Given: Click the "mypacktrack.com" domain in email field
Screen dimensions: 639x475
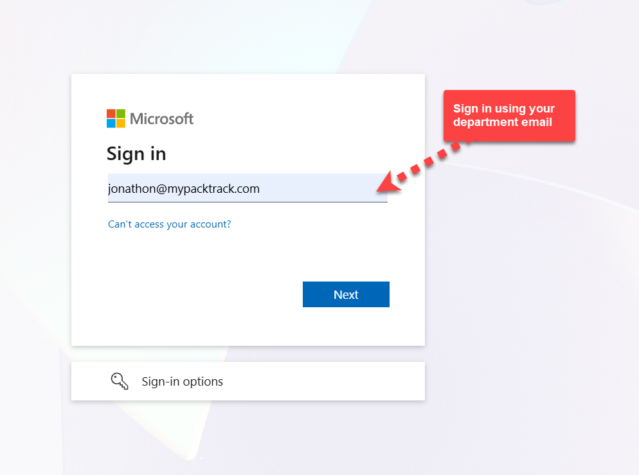Looking at the screenshot, I should 213,189.
